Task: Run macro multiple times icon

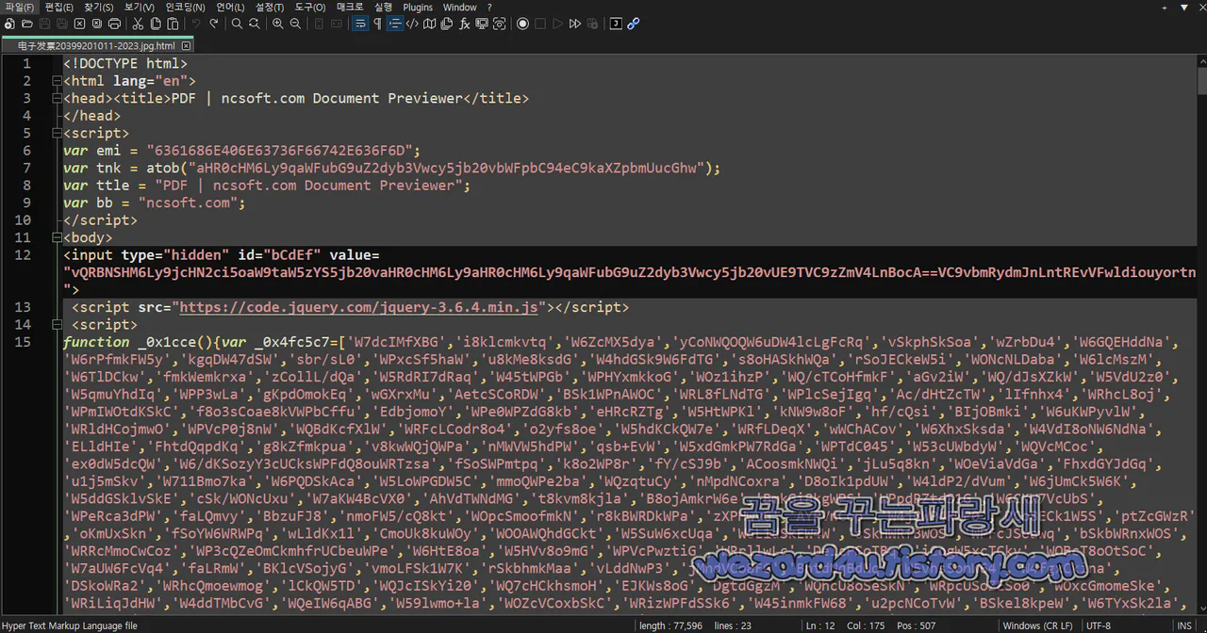Action: click(575, 24)
